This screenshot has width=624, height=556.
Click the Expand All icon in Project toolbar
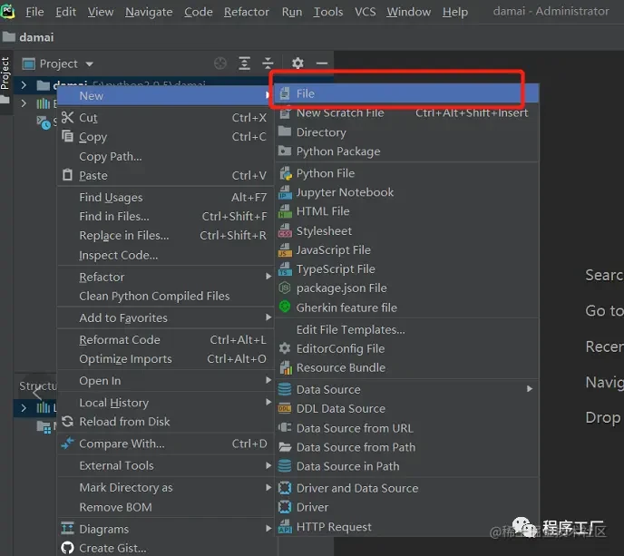point(244,63)
